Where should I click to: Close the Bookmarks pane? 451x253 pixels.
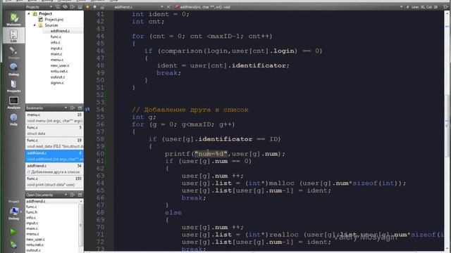tap(80, 108)
